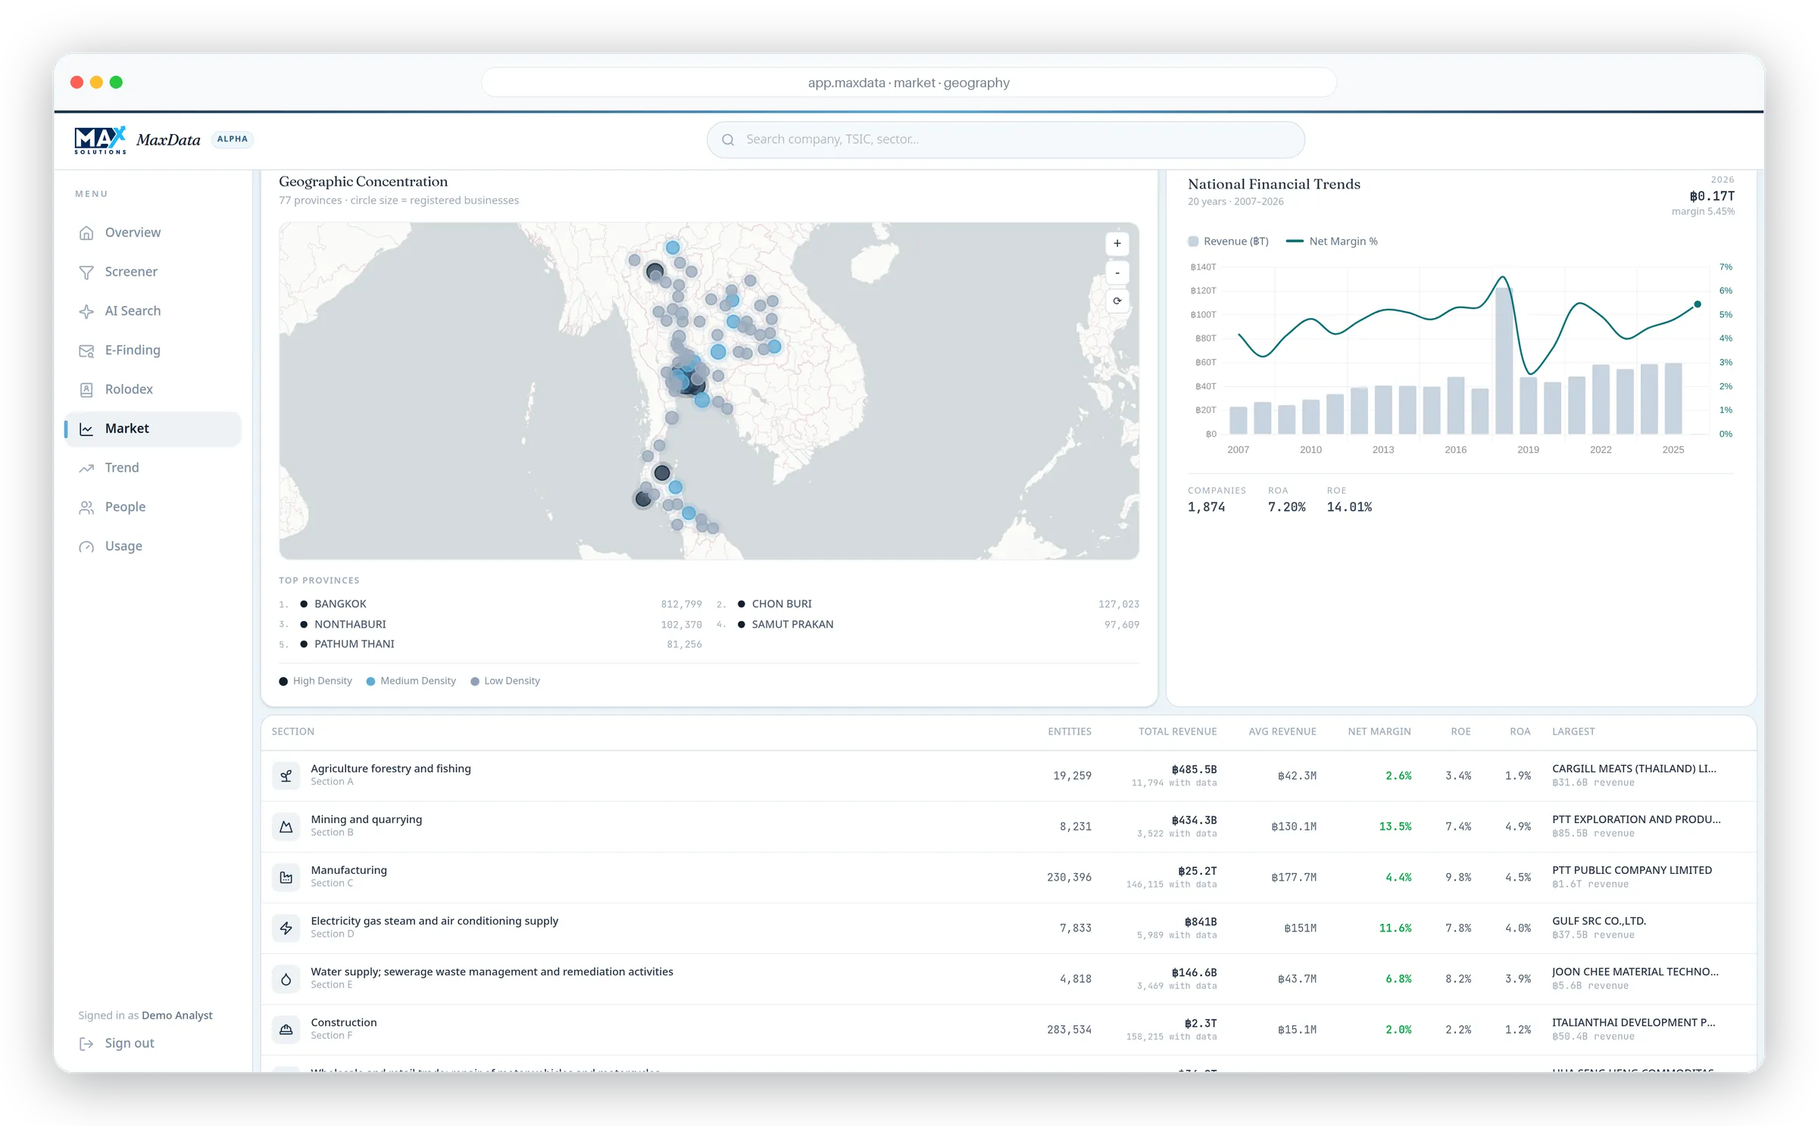Click the Construction hard hat icon
This screenshot has height=1126, width=1818.
point(286,1029)
